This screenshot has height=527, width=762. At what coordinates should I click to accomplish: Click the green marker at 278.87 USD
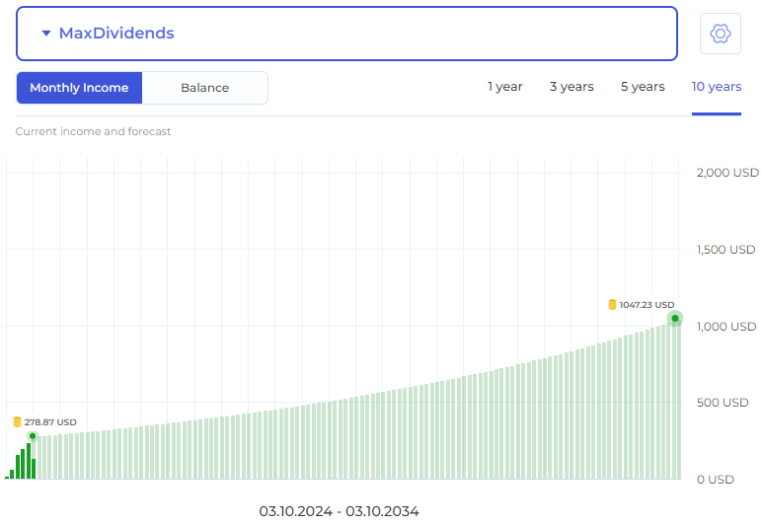click(33, 435)
